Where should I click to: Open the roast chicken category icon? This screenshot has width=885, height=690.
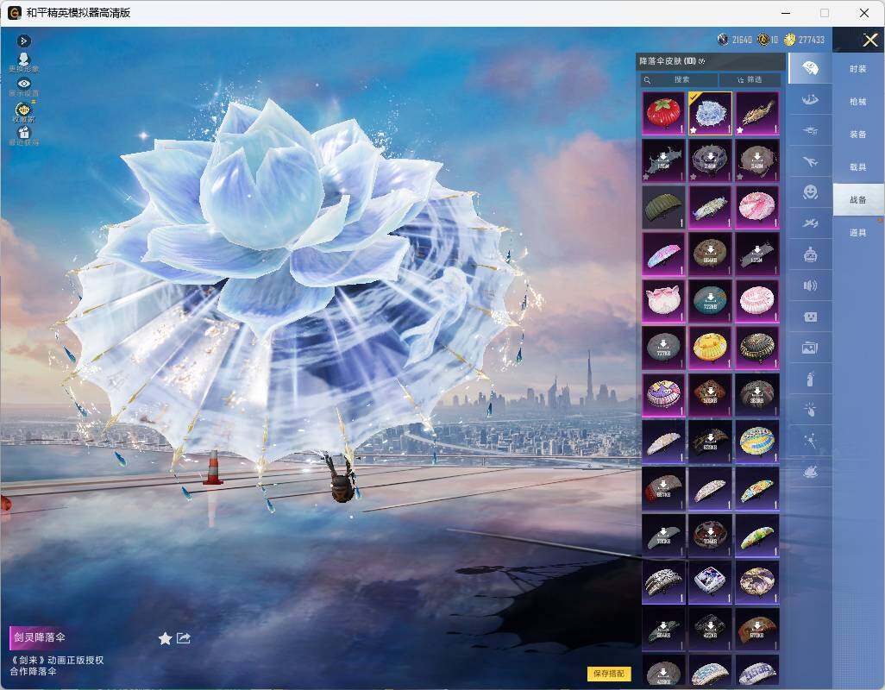point(810,472)
